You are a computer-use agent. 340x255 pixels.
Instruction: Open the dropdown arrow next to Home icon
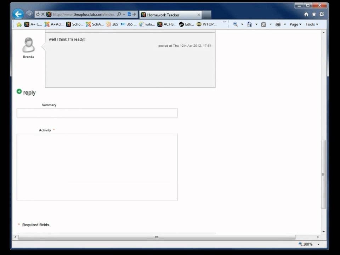[256, 24]
